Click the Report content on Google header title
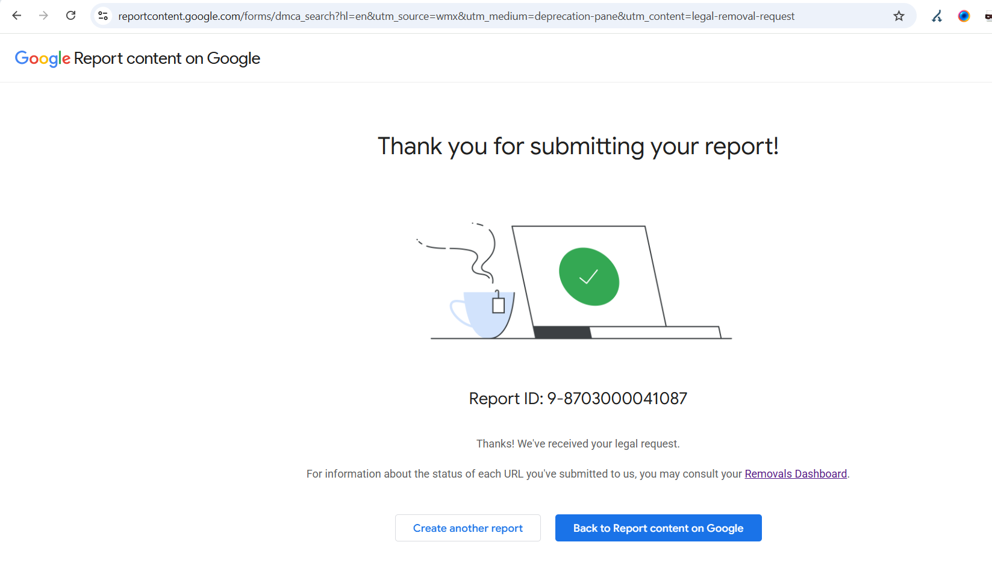The height and width of the screenshot is (583, 992). [167, 58]
